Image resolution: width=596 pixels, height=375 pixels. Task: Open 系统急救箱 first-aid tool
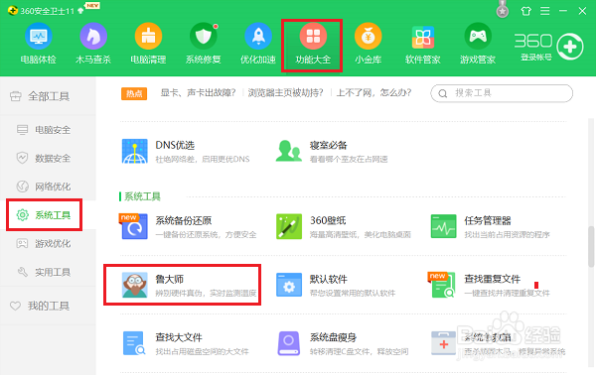[499, 343]
